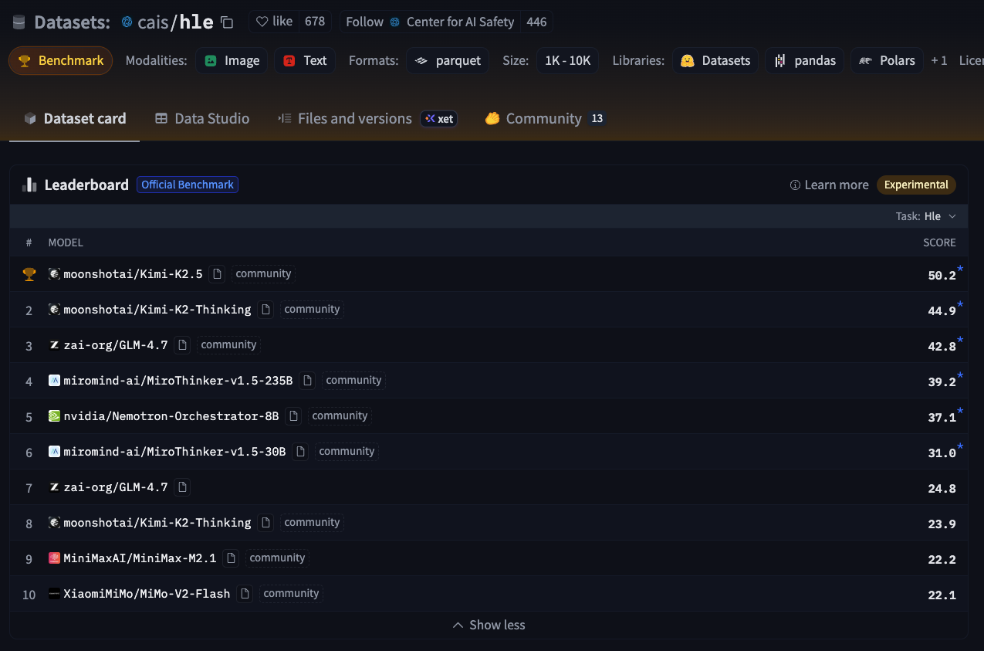Open rank 8 moonshotai/Kimi-K2-Thinking model link

coord(157,523)
